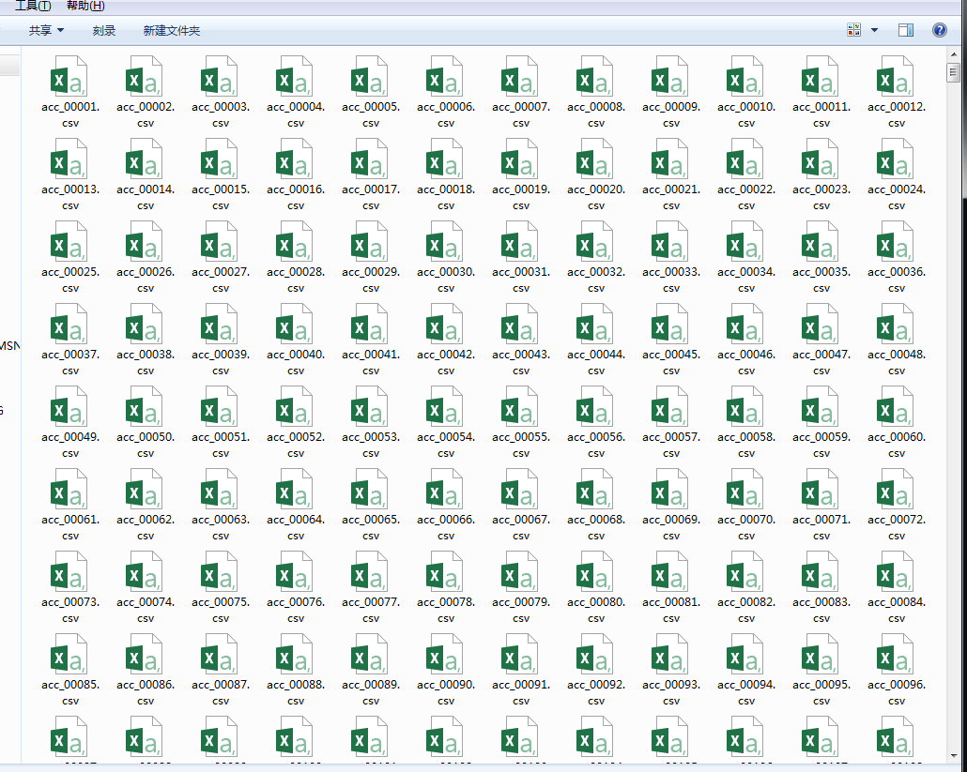Click the acc_00034.csv file name

pyautogui.click(x=746, y=280)
